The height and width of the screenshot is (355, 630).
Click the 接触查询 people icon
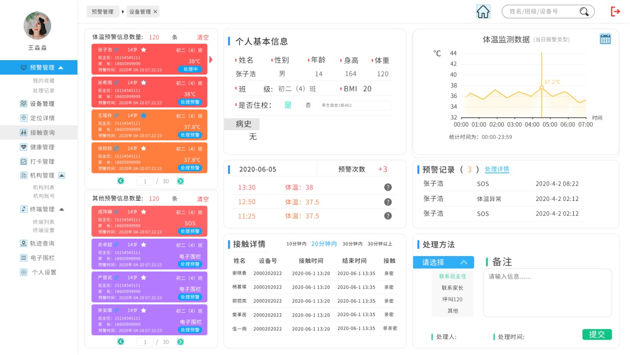(23, 133)
